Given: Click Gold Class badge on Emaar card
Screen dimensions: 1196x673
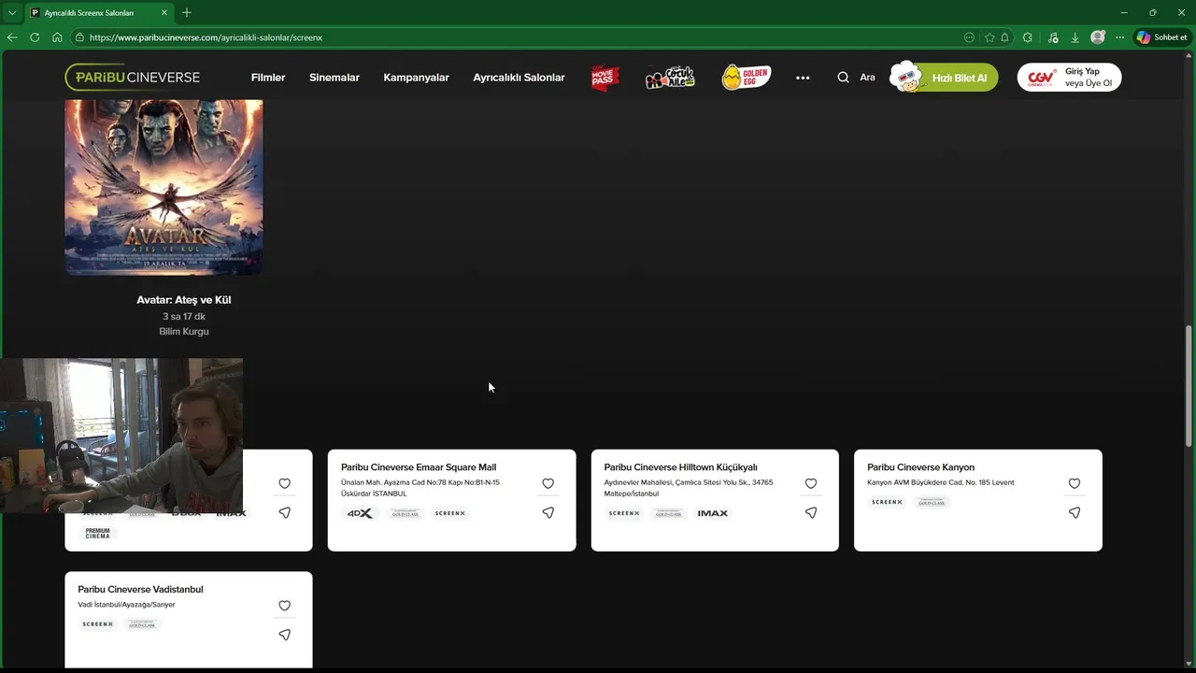Looking at the screenshot, I should click(x=406, y=513).
